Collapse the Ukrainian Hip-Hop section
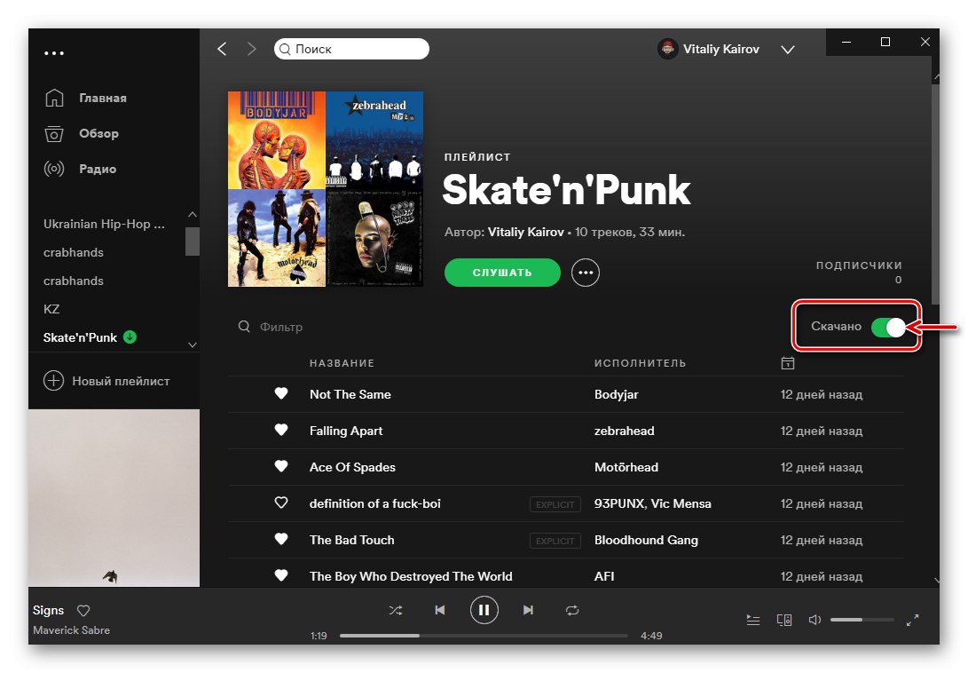This screenshot has width=968, height=673. (x=192, y=215)
